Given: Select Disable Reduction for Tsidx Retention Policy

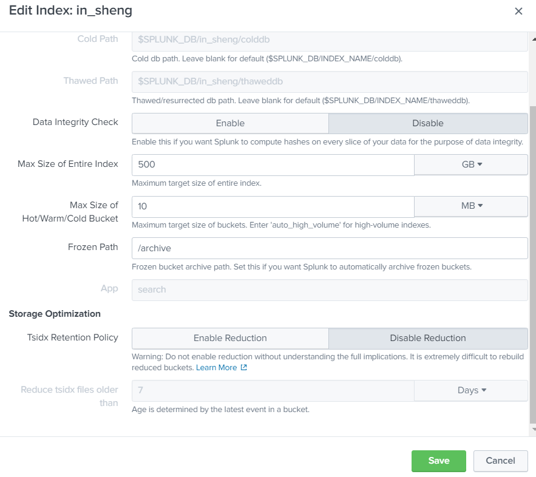Looking at the screenshot, I should coord(428,338).
